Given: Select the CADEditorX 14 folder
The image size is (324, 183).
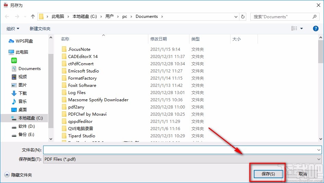Looking at the screenshot, I should 80,57.
